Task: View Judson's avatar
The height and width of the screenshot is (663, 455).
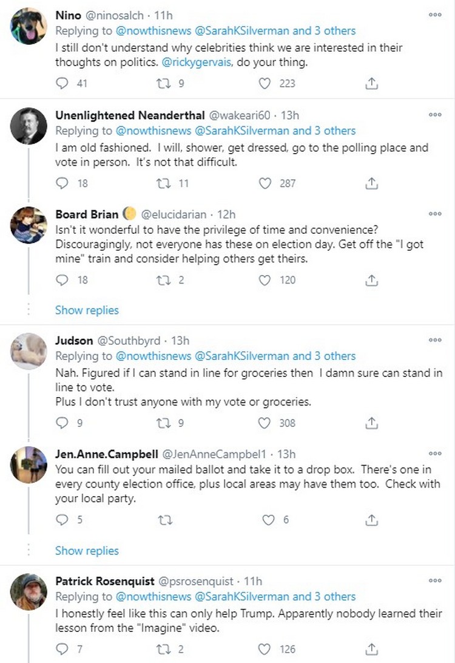Action: pos(28,352)
